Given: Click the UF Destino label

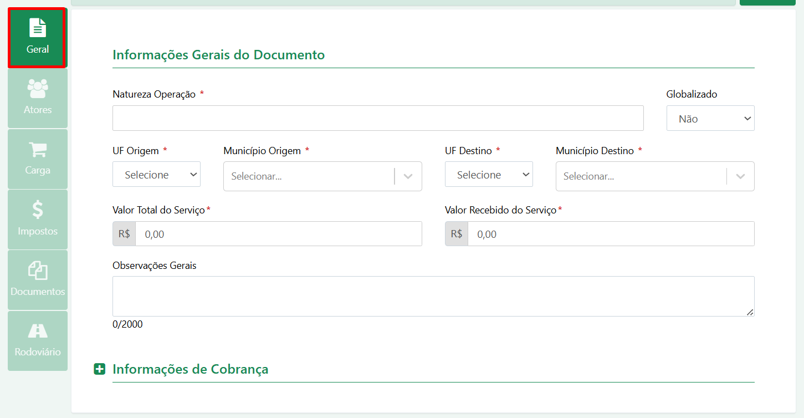Looking at the screenshot, I should pos(468,151).
